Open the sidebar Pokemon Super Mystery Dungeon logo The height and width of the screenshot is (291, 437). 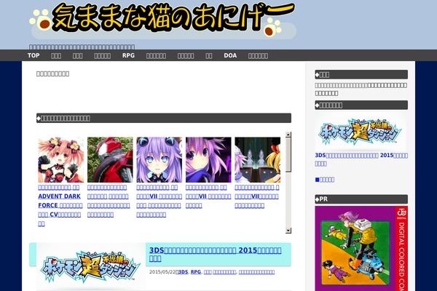(x=361, y=132)
